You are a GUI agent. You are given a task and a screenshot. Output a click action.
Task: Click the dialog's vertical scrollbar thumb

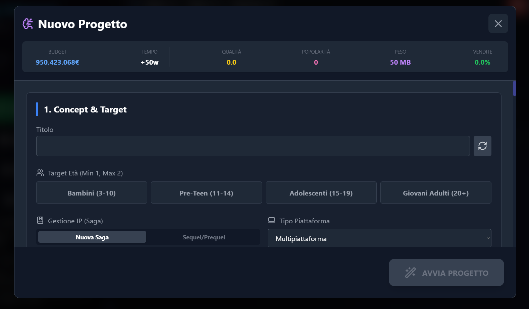pos(514,88)
